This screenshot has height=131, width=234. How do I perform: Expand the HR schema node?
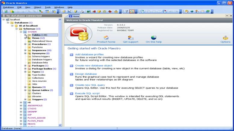pos(21,102)
